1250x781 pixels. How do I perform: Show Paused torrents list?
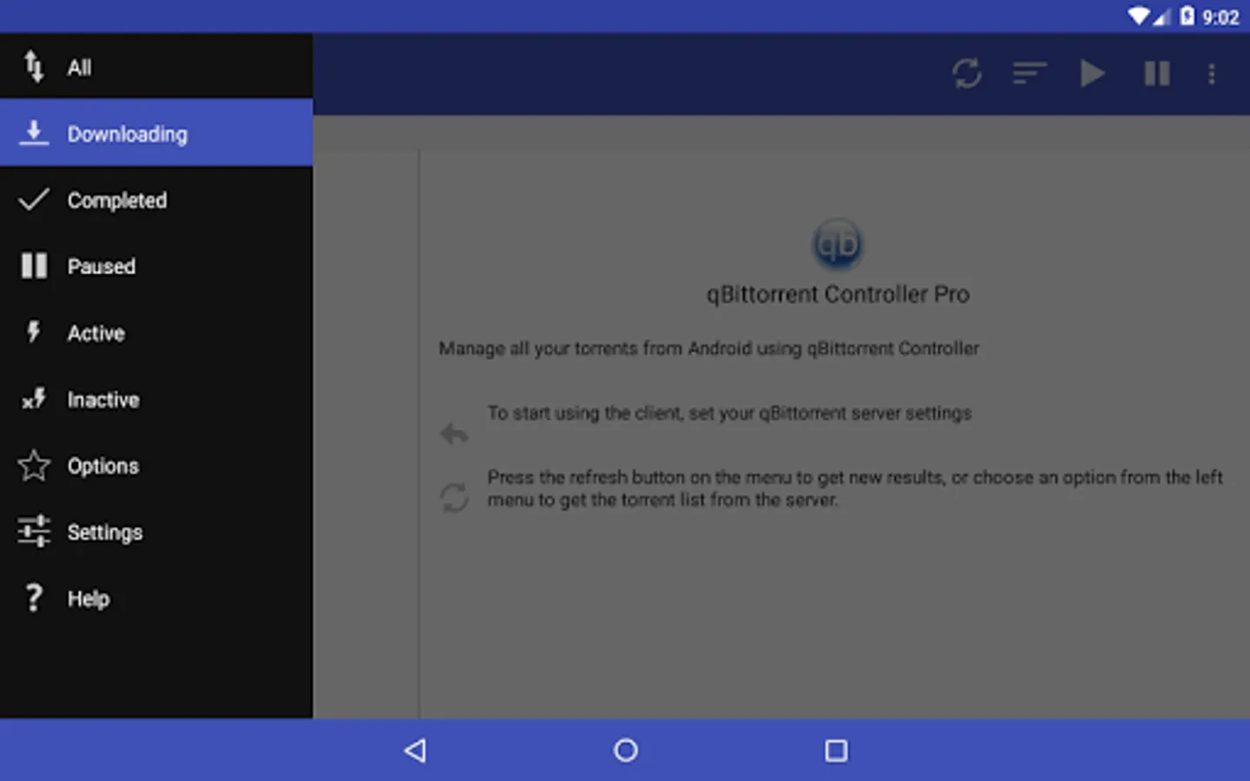tap(156, 266)
